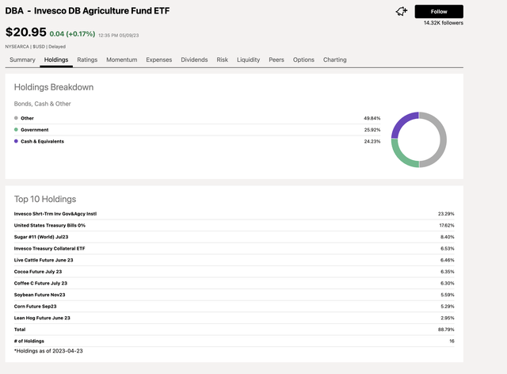Click Sugar #11 (World) Jul23 holding

pos(41,237)
